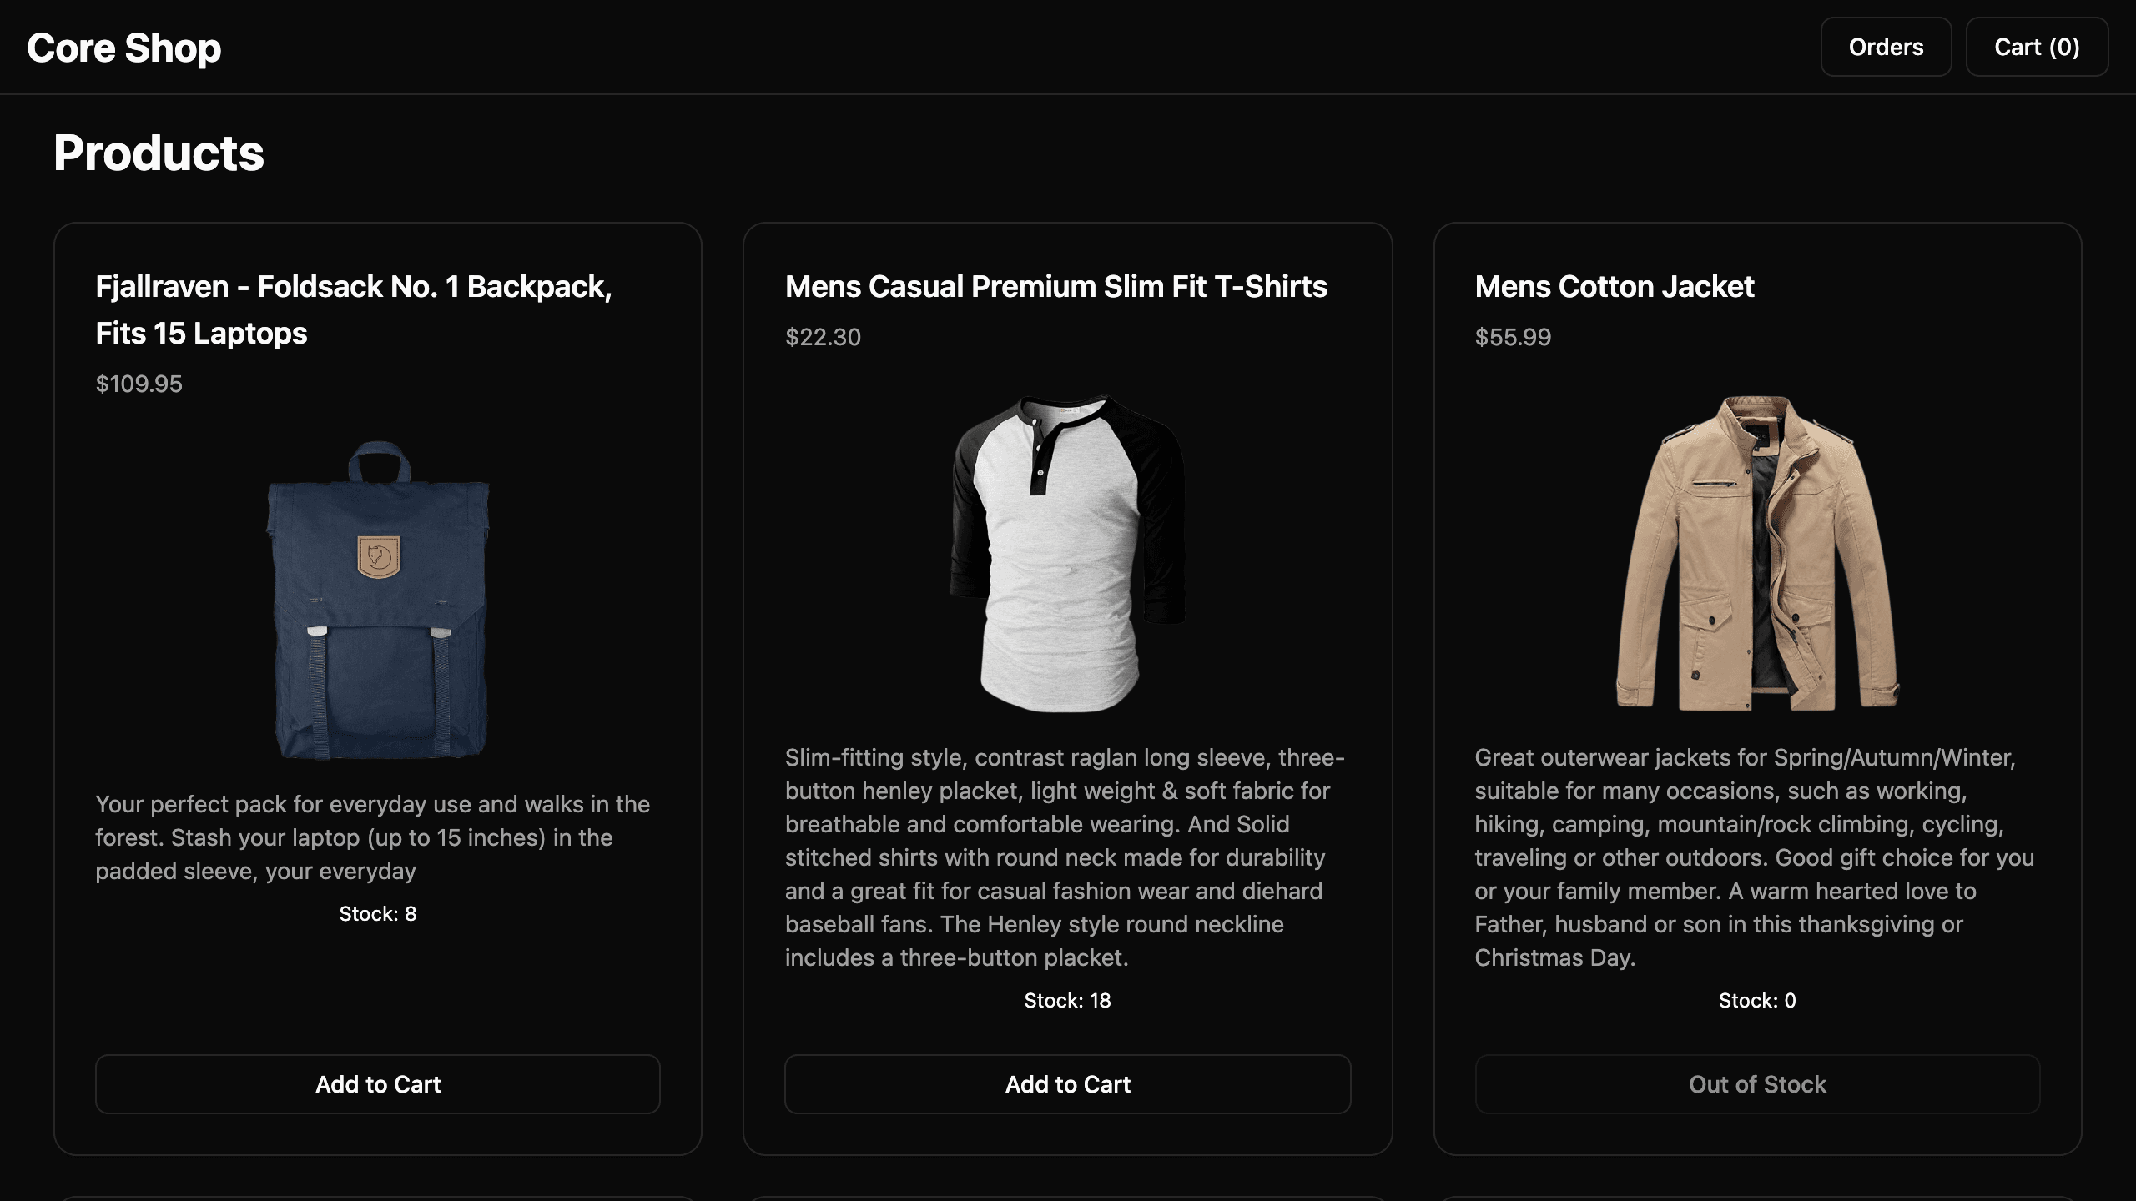Select the $55.99 price label
The image size is (2136, 1201).
coord(1512,337)
